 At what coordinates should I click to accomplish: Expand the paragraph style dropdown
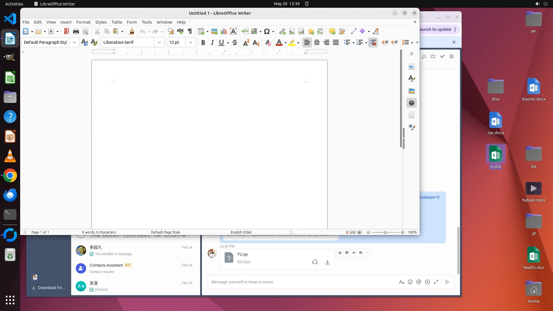74,42
